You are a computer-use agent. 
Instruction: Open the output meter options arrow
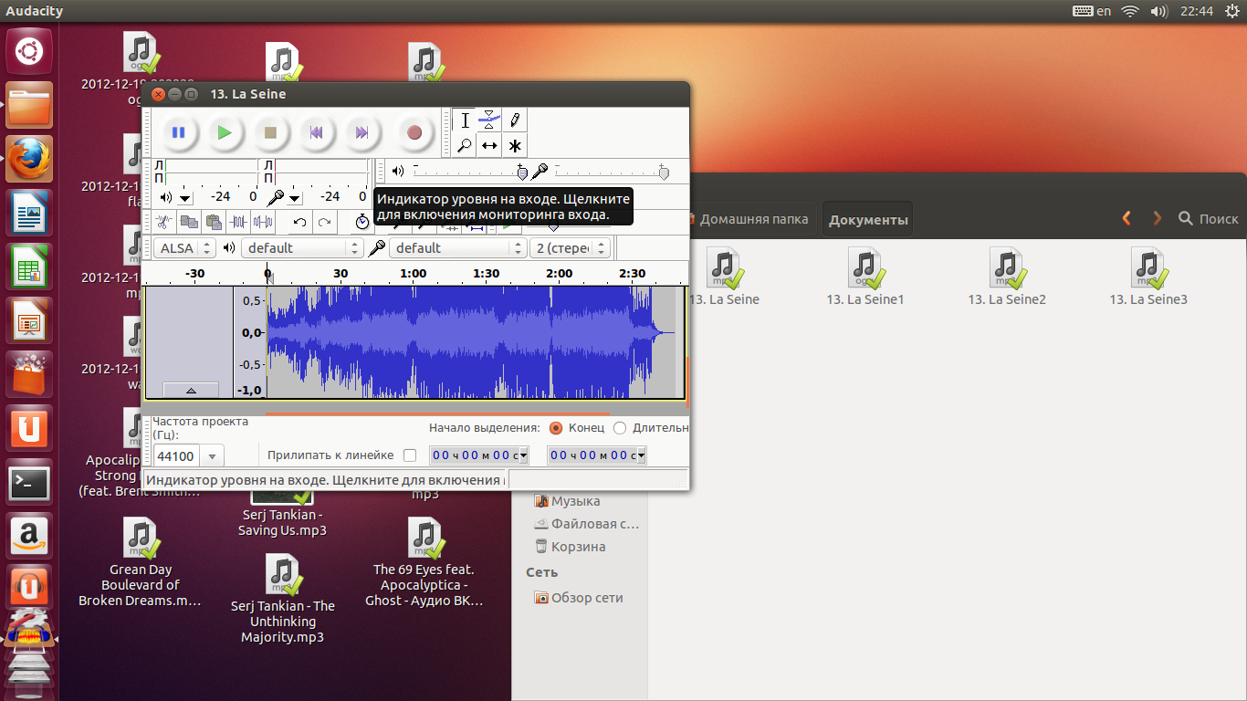point(185,197)
